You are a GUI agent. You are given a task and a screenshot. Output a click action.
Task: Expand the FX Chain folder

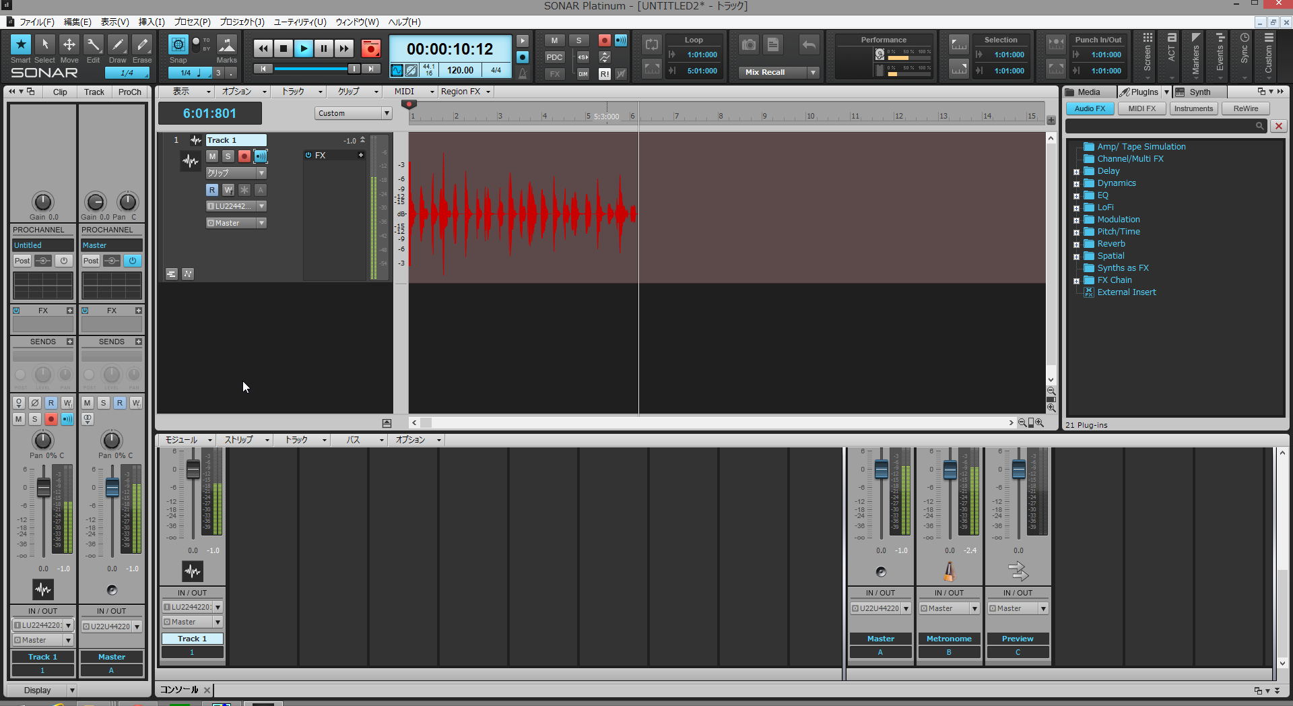pos(1076,281)
